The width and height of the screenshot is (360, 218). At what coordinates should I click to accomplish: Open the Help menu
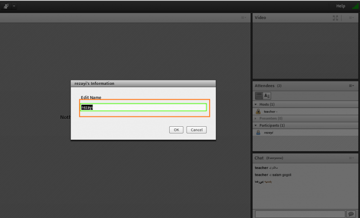point(341,6)
